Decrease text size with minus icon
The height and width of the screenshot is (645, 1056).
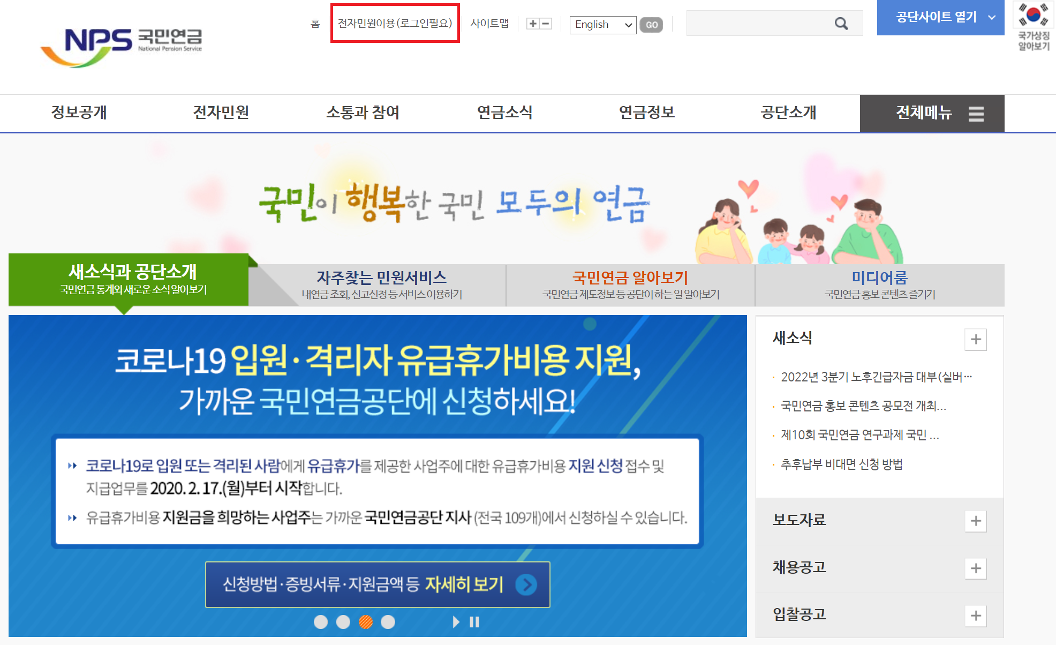tap(546, 24)
